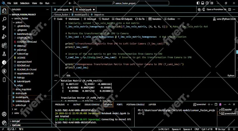Expand the venv folder
Screen dimensions: 238x131
[16, 113]
